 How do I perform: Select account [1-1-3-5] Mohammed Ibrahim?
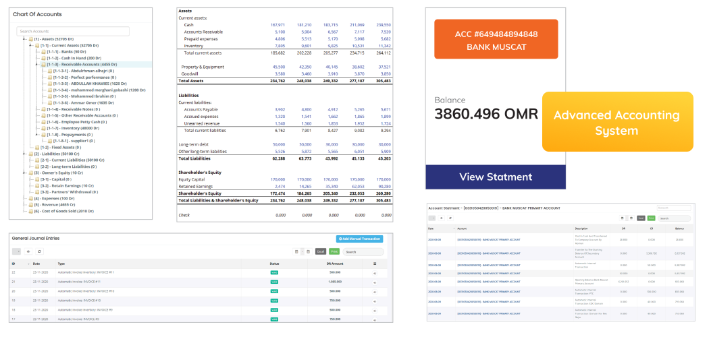tap(84, 96)
